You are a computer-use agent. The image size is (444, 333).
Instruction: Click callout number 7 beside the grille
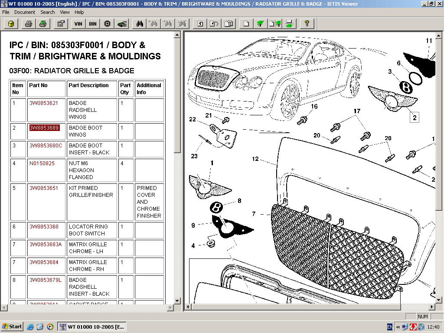coord(254,214)
